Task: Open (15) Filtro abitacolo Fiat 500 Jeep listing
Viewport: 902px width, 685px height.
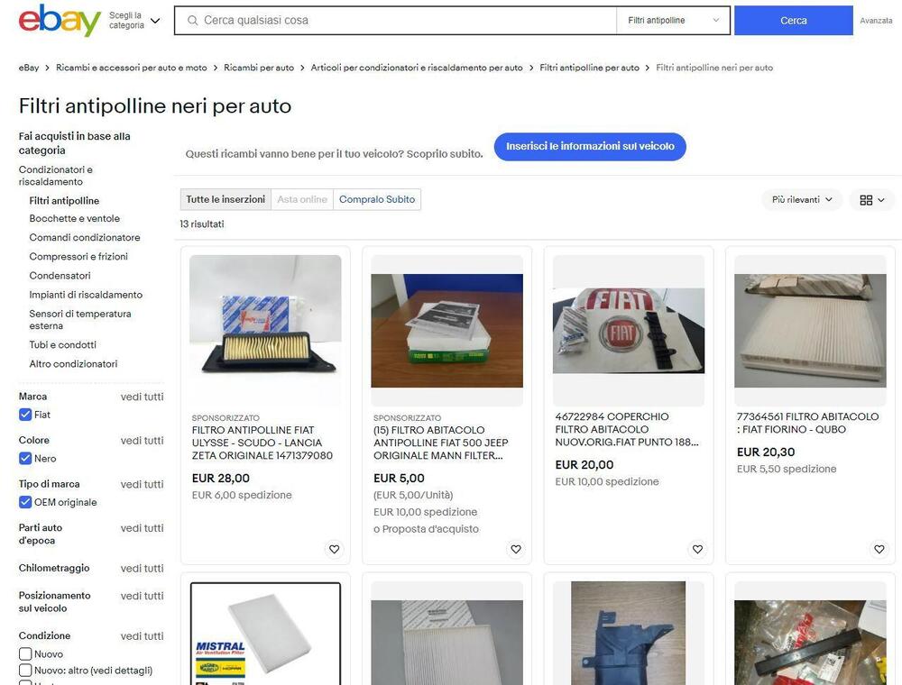Action: (x=441, y=443)
